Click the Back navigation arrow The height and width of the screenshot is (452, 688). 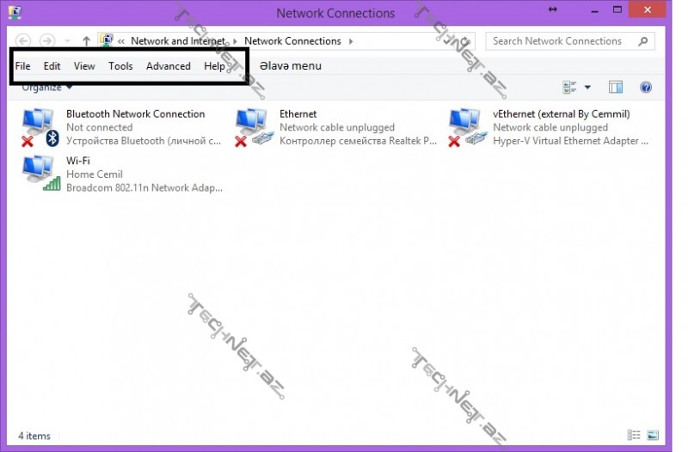(23, 41)
